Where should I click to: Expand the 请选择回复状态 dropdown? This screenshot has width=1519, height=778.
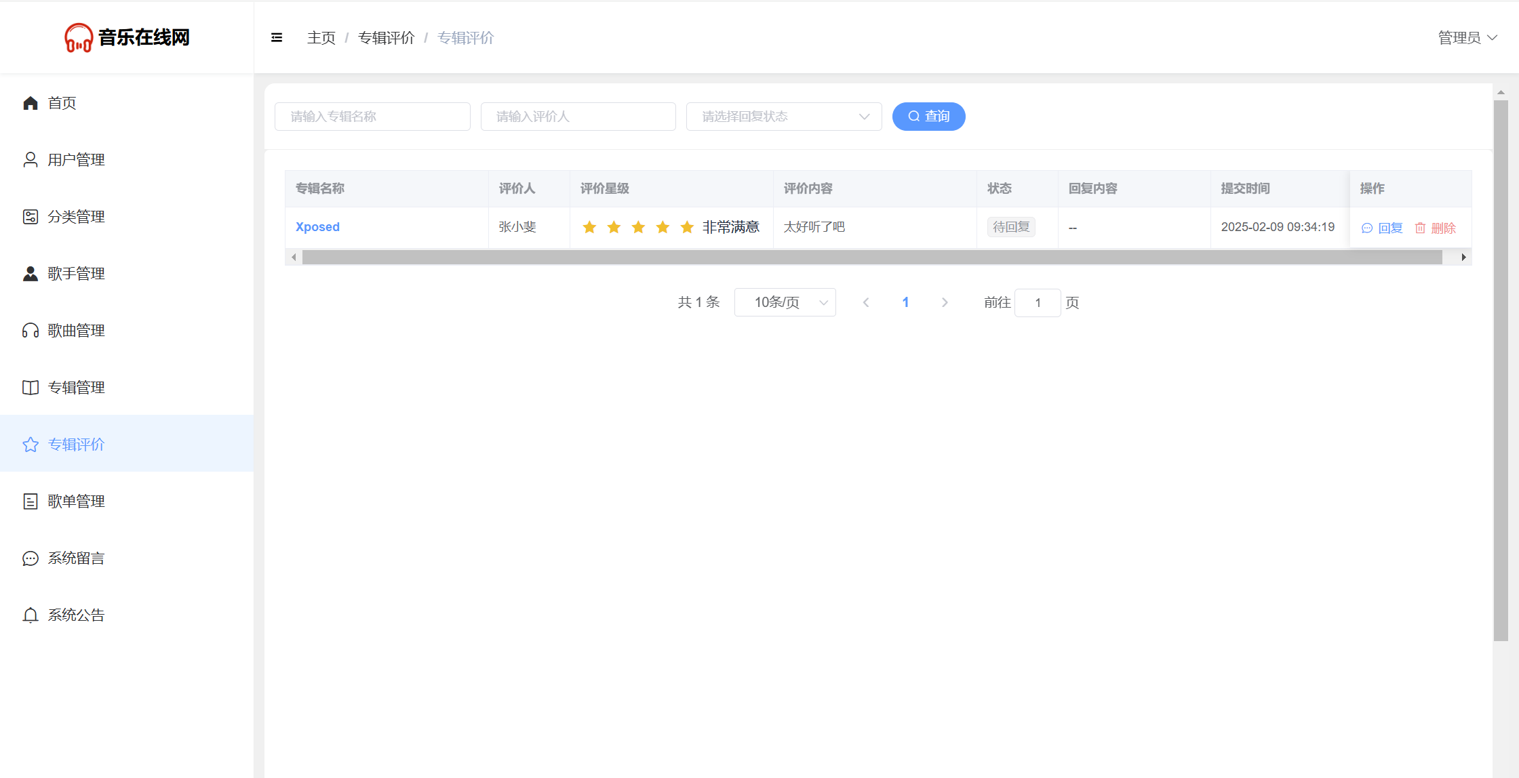783,117
